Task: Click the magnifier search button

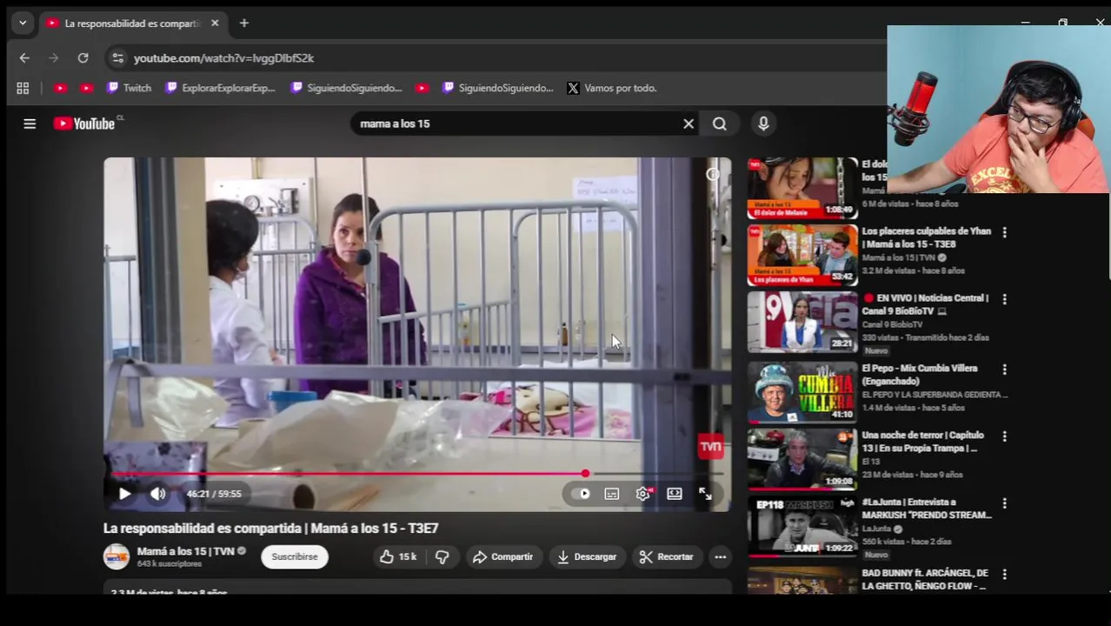Action: click(720, 123)
